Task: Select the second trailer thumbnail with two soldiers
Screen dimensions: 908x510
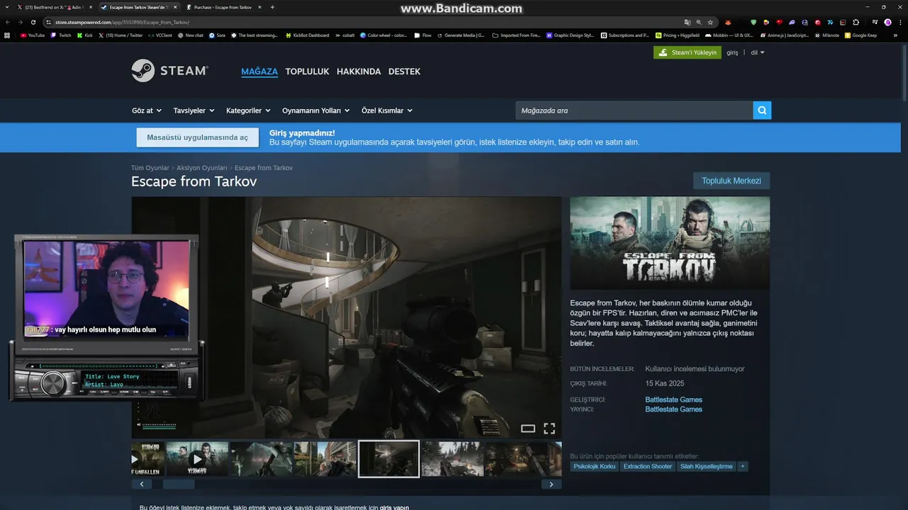Action: pyautogui.click(x=197, y=459)
